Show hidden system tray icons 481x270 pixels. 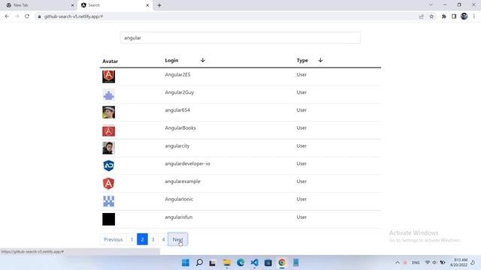(398, 262)
